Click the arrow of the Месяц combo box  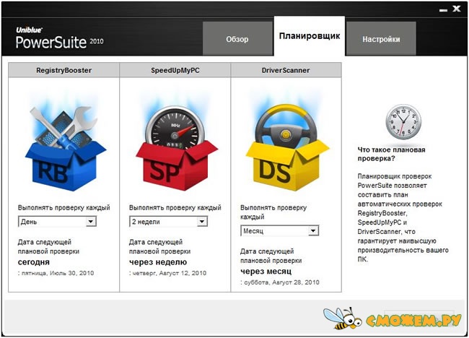tap(313, 231)
